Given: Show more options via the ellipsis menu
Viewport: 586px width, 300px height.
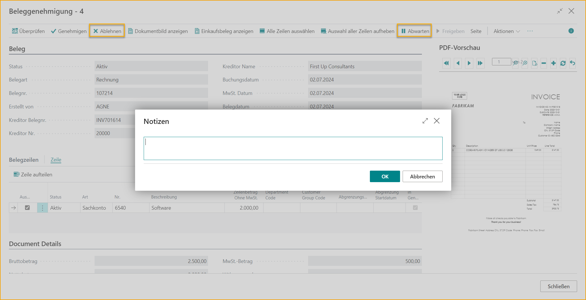Looking at the screenshot, I should point(530,31).
